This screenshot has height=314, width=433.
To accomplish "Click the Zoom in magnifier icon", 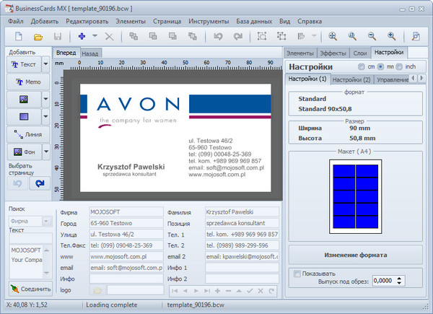I will coord(333,36).
